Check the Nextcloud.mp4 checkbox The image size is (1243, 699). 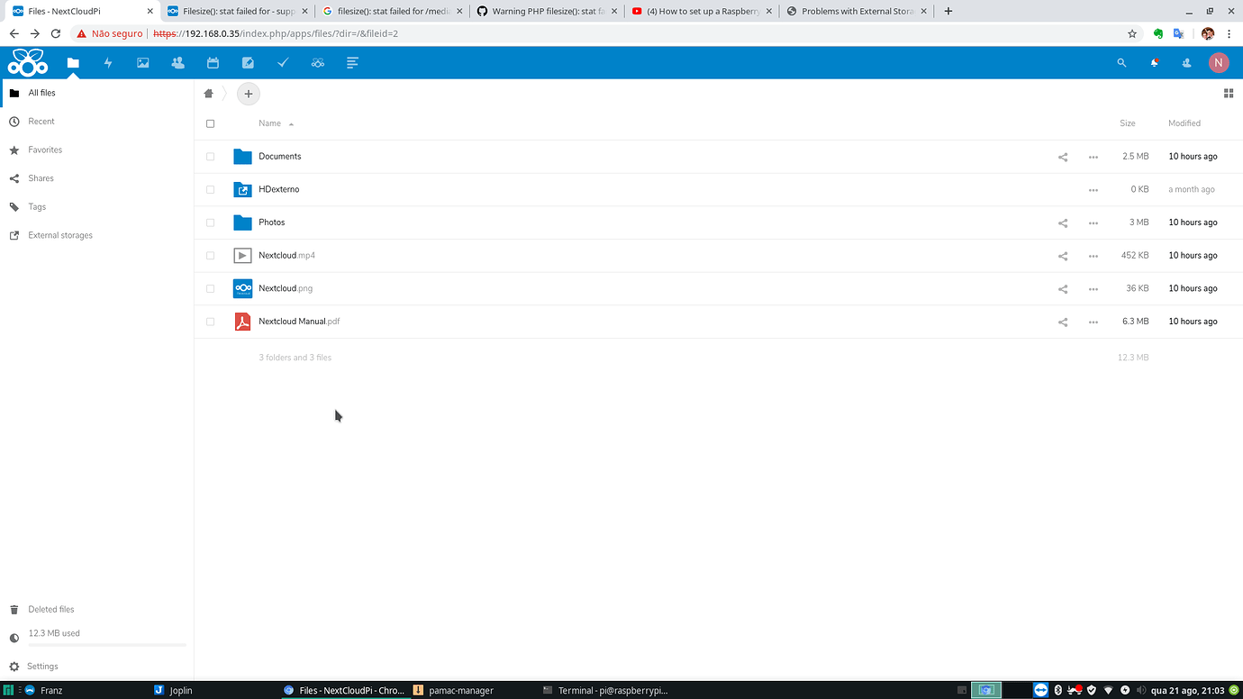coord(210,255)
